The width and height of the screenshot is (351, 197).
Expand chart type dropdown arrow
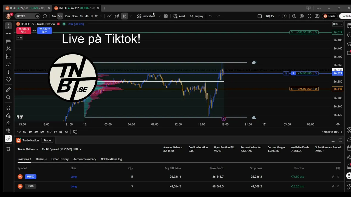tap(131, 16)
